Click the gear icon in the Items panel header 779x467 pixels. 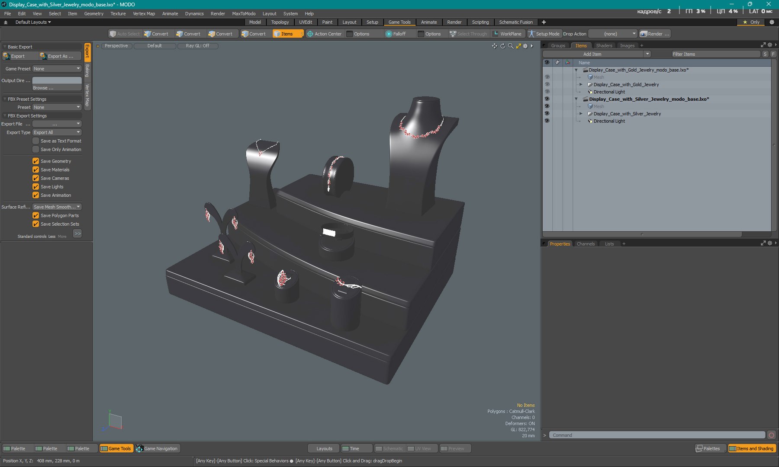click(x=769, y=45)
